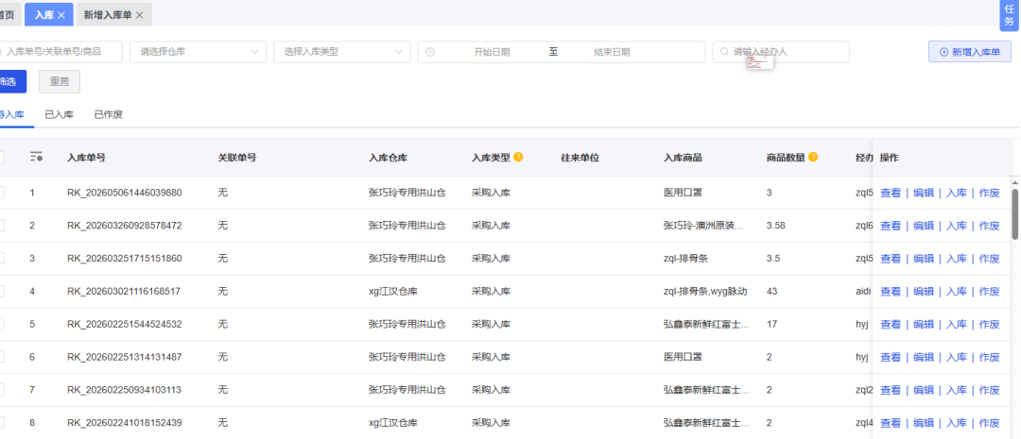Click 作废 for order RK_202605061446039880
This screenshot has height=439, width=1021.
(x=990, y=193)
